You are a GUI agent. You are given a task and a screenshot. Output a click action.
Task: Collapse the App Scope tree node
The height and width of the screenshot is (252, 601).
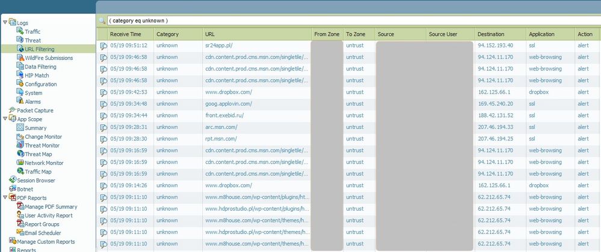(x=5, y=119)
